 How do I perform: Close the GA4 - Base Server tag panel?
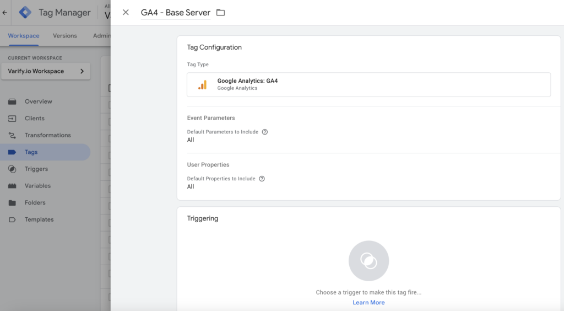click(126, 13)
